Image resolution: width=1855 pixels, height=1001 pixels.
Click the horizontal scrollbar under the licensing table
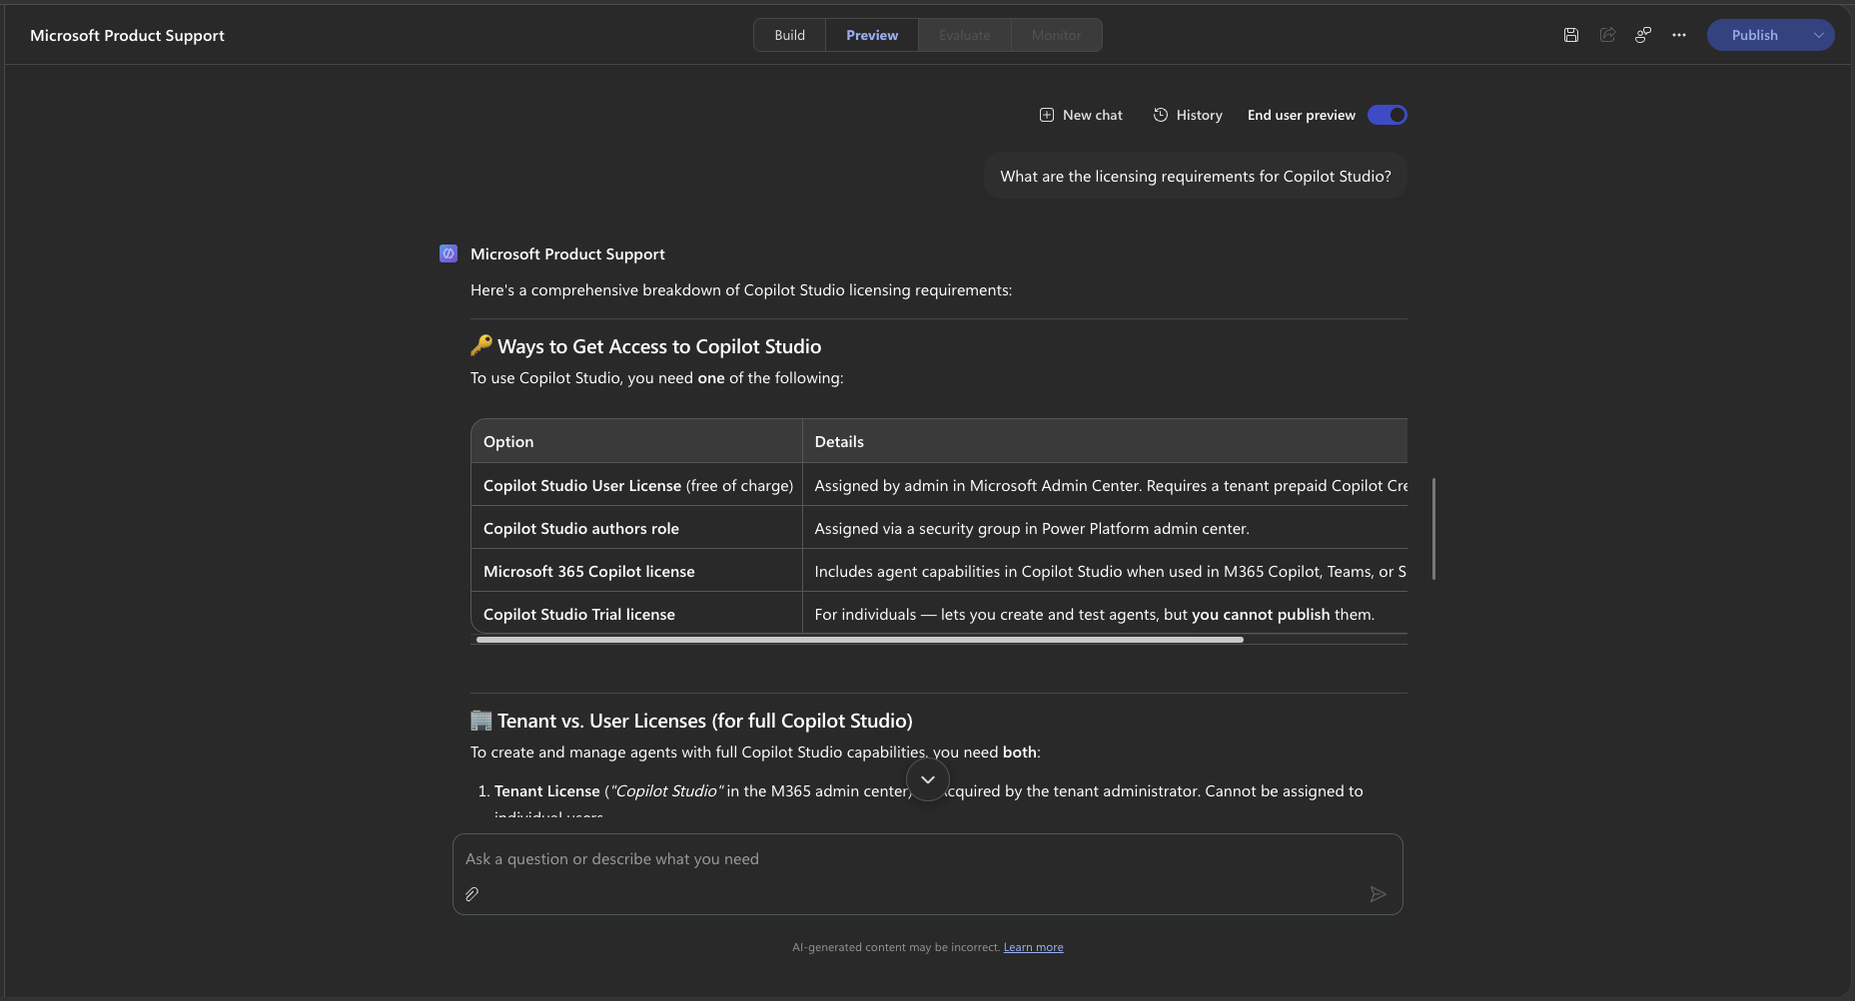point(860,640)
